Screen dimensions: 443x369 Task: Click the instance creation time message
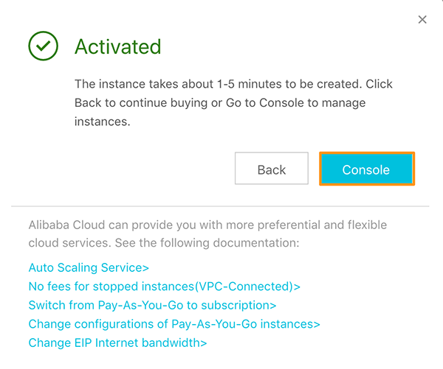(233, 102)
